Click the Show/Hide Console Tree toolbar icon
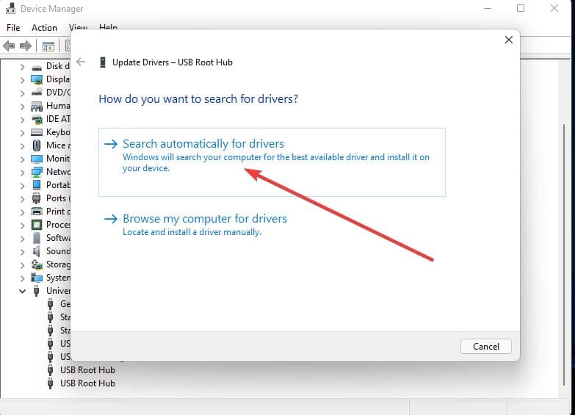 point(48,46)
